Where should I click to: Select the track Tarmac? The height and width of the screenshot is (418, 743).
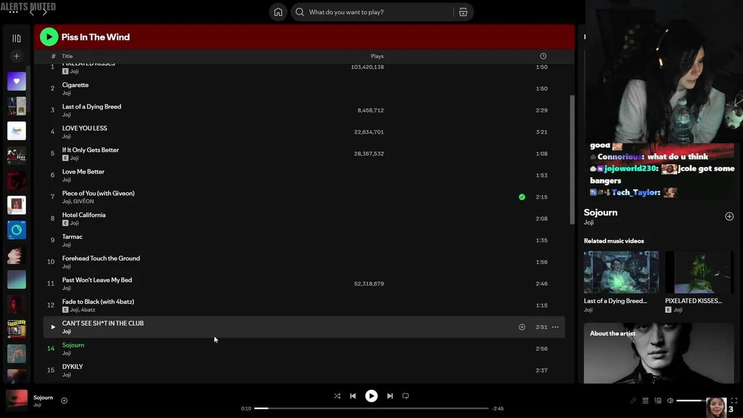click(x=73, y=237)
